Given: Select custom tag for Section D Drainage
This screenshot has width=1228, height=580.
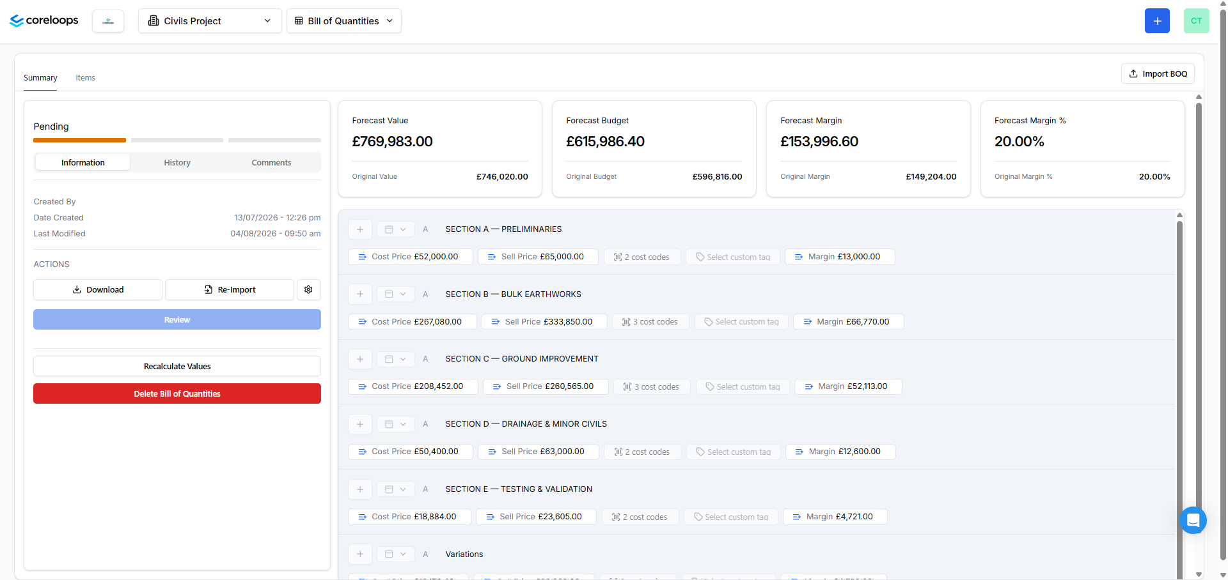Looking at the screenshot, I should click(734, 452).
